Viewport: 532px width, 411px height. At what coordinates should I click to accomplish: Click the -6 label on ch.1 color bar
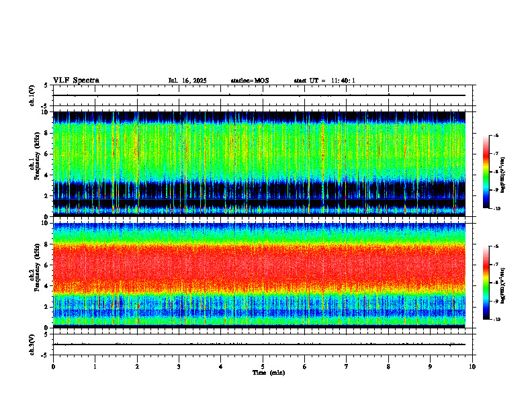click(x=496, y=135)
